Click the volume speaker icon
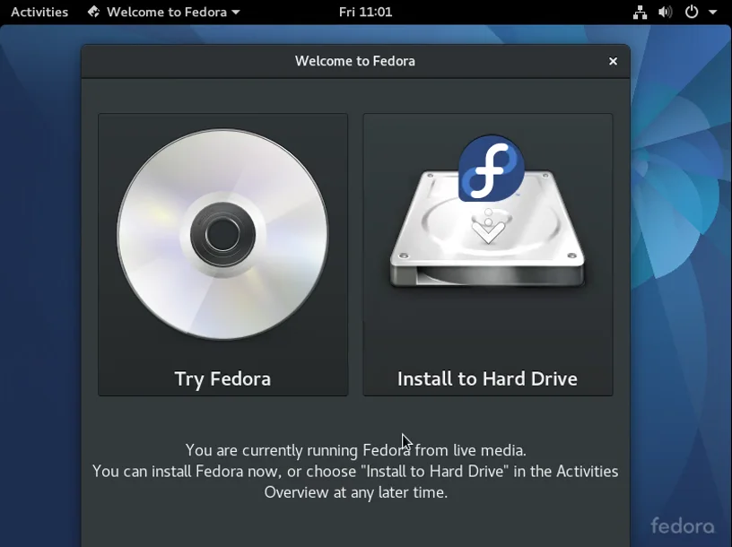The width and height of the screenshot is (732, 547). coord(665,13)
